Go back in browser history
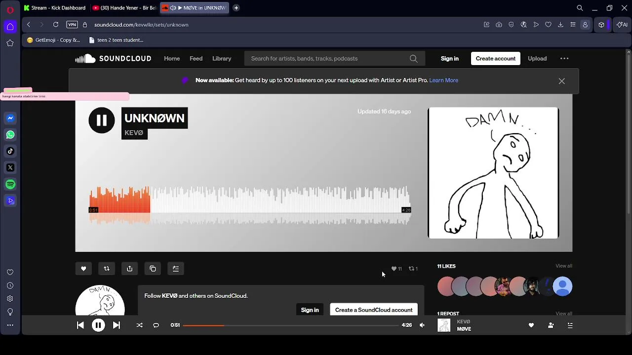 pyautogui.click(x=29, y=25)
